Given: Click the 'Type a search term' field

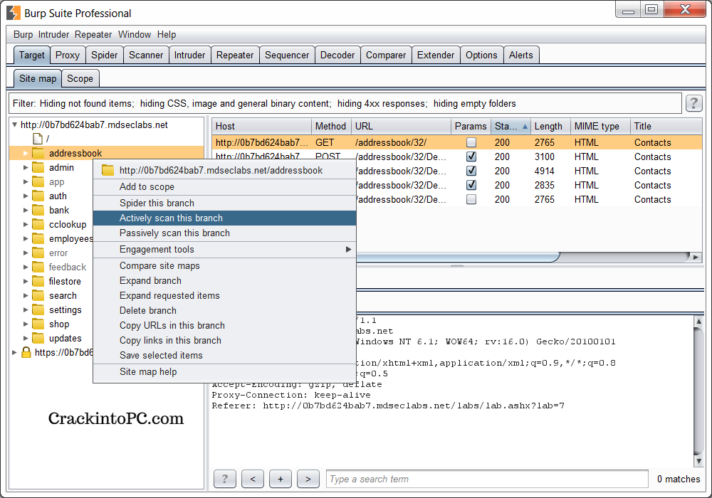Looking at the screenshot, I should tap(487, 479).
